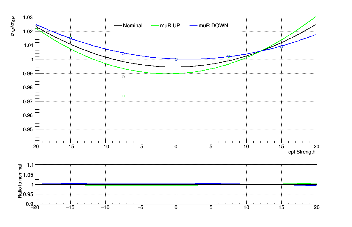Click the "cpt Strength" x-axis title
This screenshot has width=352, height=227.
pyautogui.click(x=302, y=152)
